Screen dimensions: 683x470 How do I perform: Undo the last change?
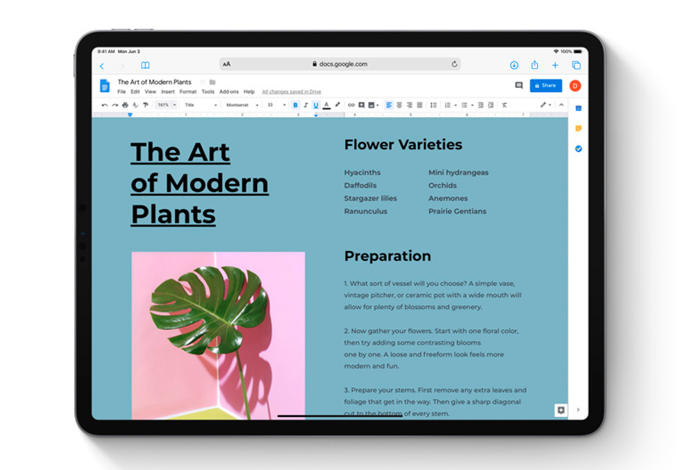click(x=105, y=105)
